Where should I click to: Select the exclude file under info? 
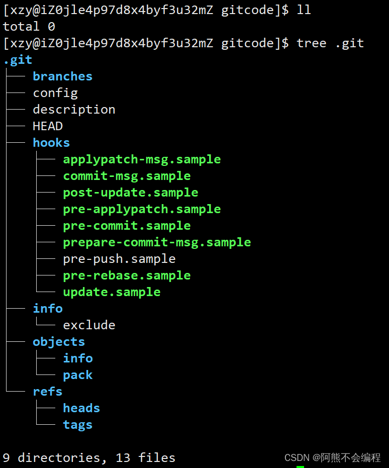click(x=89, y=325)
